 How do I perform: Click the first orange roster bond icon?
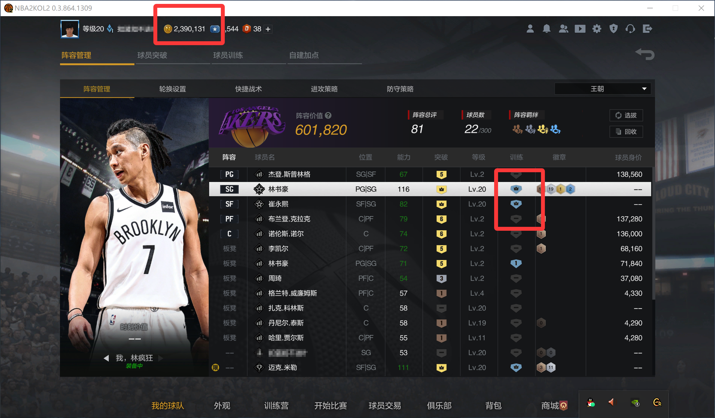(x=517, y=129)
